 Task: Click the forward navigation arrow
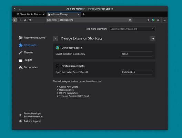[20, 20]
